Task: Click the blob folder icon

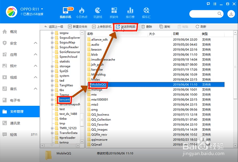Action: 89,55
